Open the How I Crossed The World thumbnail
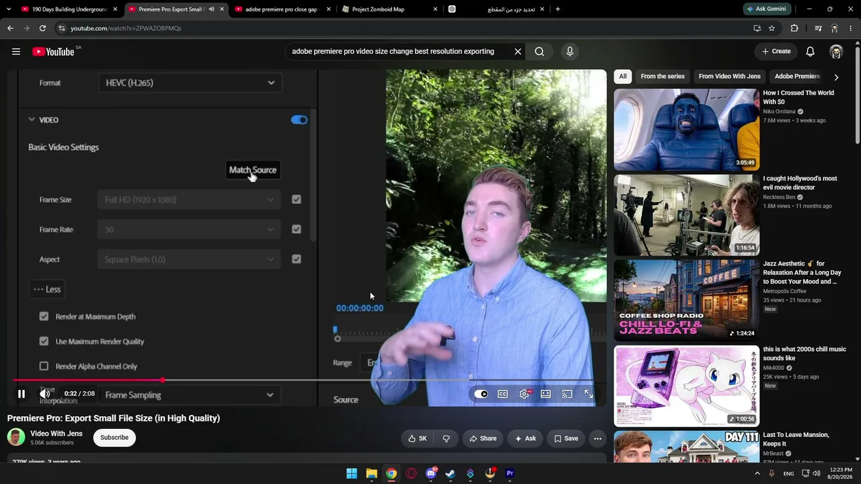Screen dimensions: 861x484 (x=687, y=130)
